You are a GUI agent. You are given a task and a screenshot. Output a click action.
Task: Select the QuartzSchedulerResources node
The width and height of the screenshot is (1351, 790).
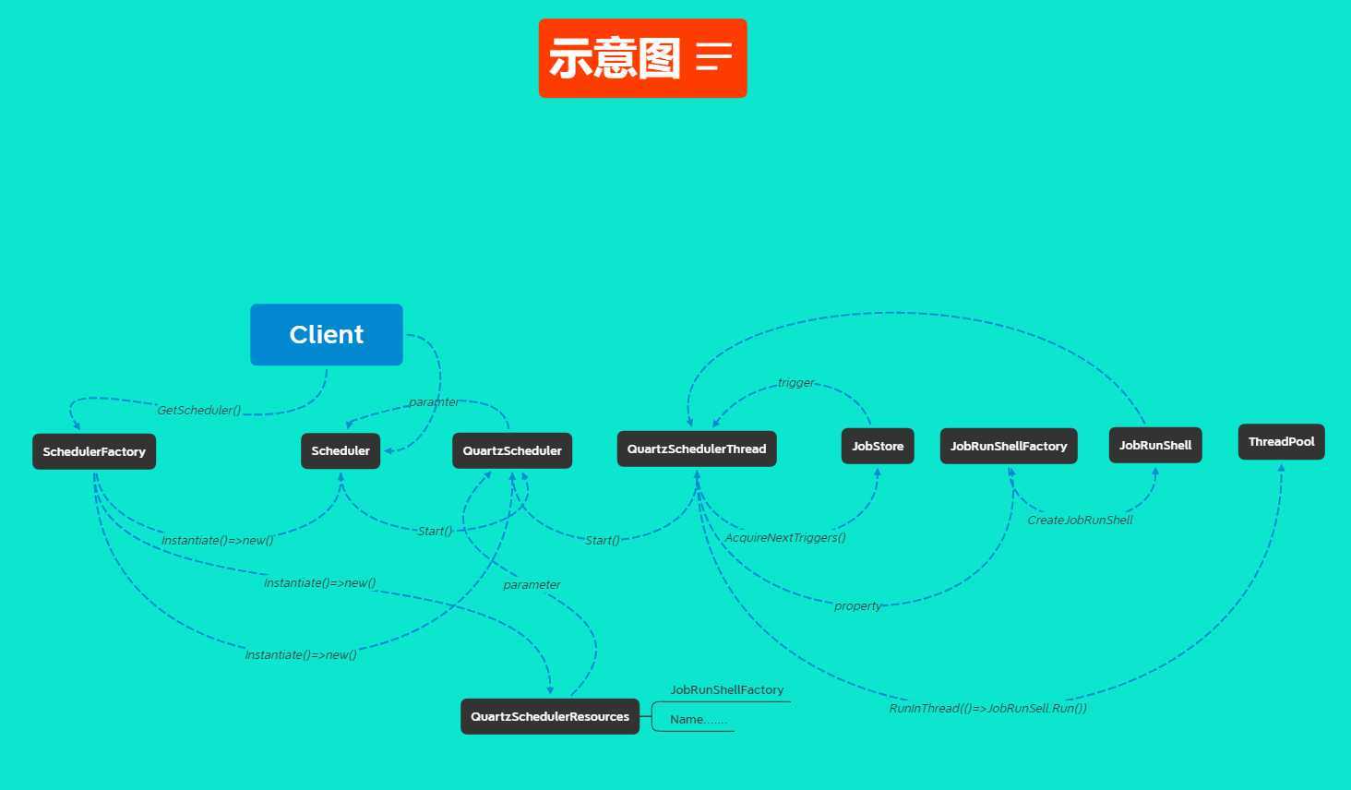[550, 717]
